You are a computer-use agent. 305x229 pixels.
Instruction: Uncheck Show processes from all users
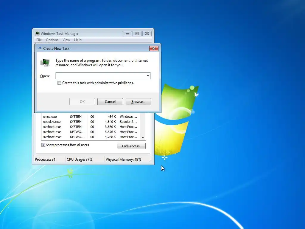click(x=43, y=145)
